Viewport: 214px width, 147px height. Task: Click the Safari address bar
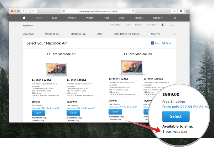(98, 11)
